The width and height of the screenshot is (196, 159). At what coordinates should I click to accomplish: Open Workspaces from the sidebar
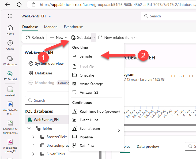tap(10, 60)
